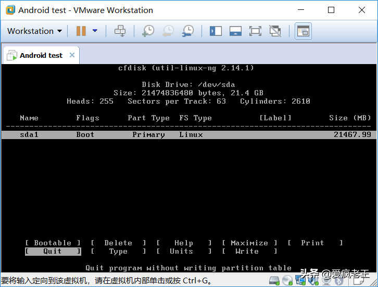This screenshot has width=378, height=287.
Task: Open the Workstation menu dropdown
Action: tap(34, 31)
